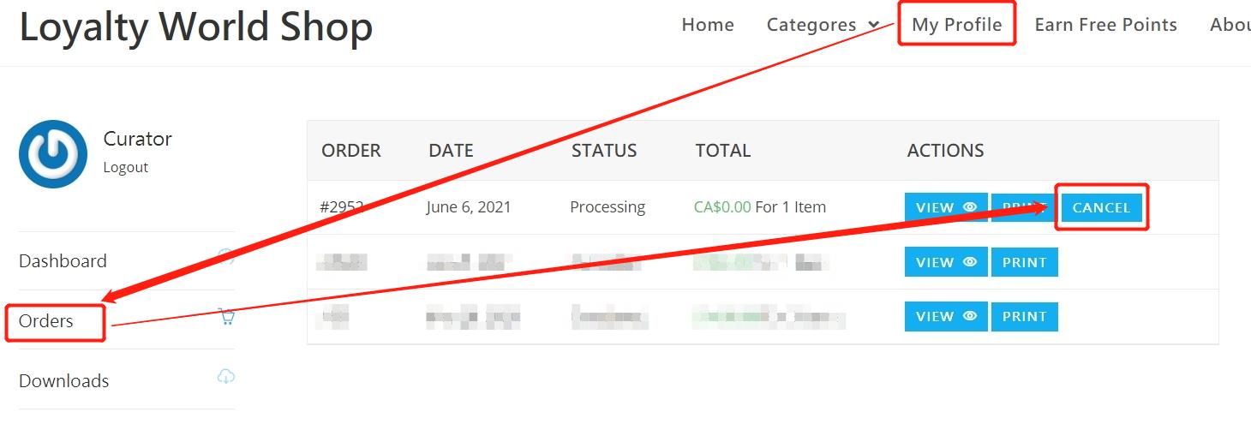
Task: Click the Dashboard icon in the sidebar
Action: click(228, 255)
